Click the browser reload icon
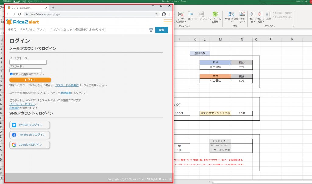Screen dimensions: 312x184 click(x=19, y=14)
